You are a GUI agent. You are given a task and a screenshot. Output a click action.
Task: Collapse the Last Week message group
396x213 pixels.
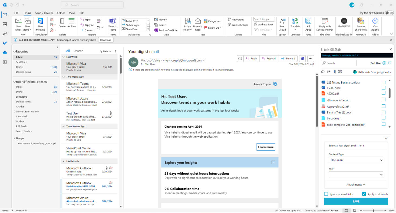tap(64, 57)
